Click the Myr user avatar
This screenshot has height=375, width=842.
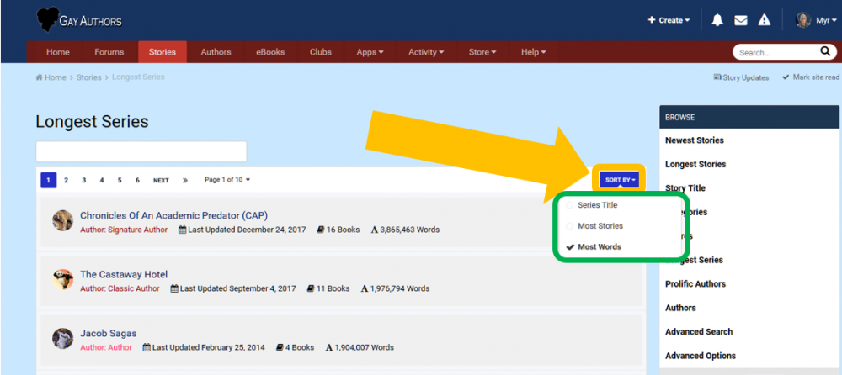tap(803, 20)
